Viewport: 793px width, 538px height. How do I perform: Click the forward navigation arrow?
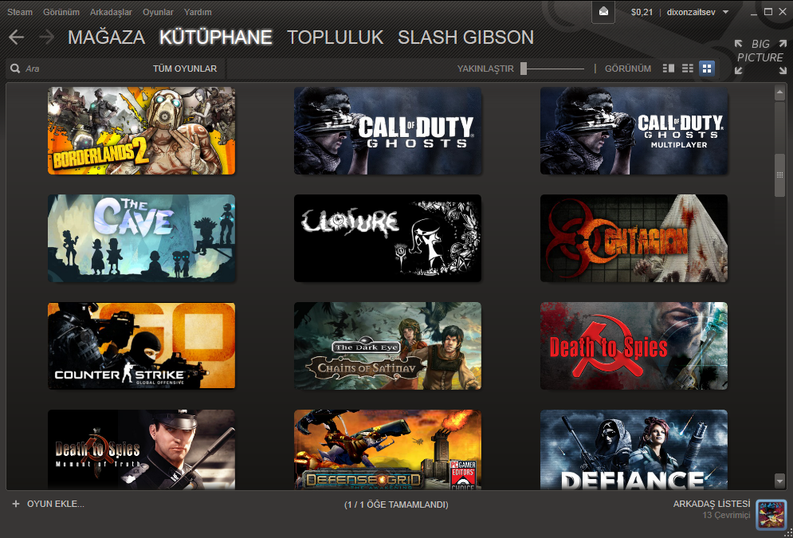[46, 37]
